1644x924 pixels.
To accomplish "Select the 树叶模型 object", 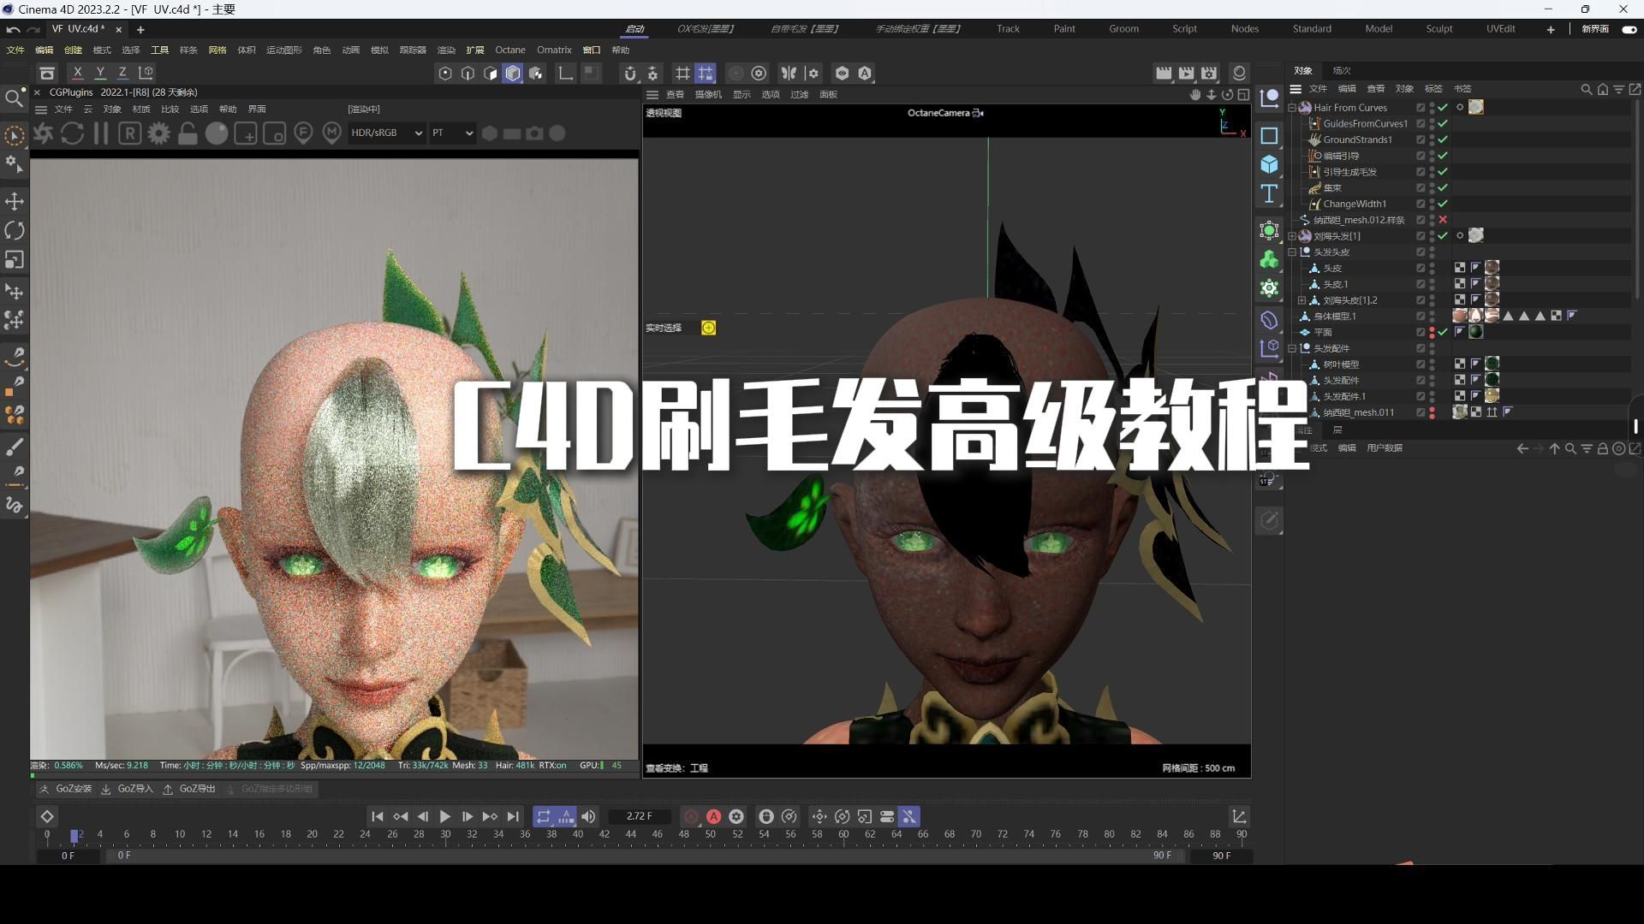I will pyautogui.click(x=1341, y=364).
